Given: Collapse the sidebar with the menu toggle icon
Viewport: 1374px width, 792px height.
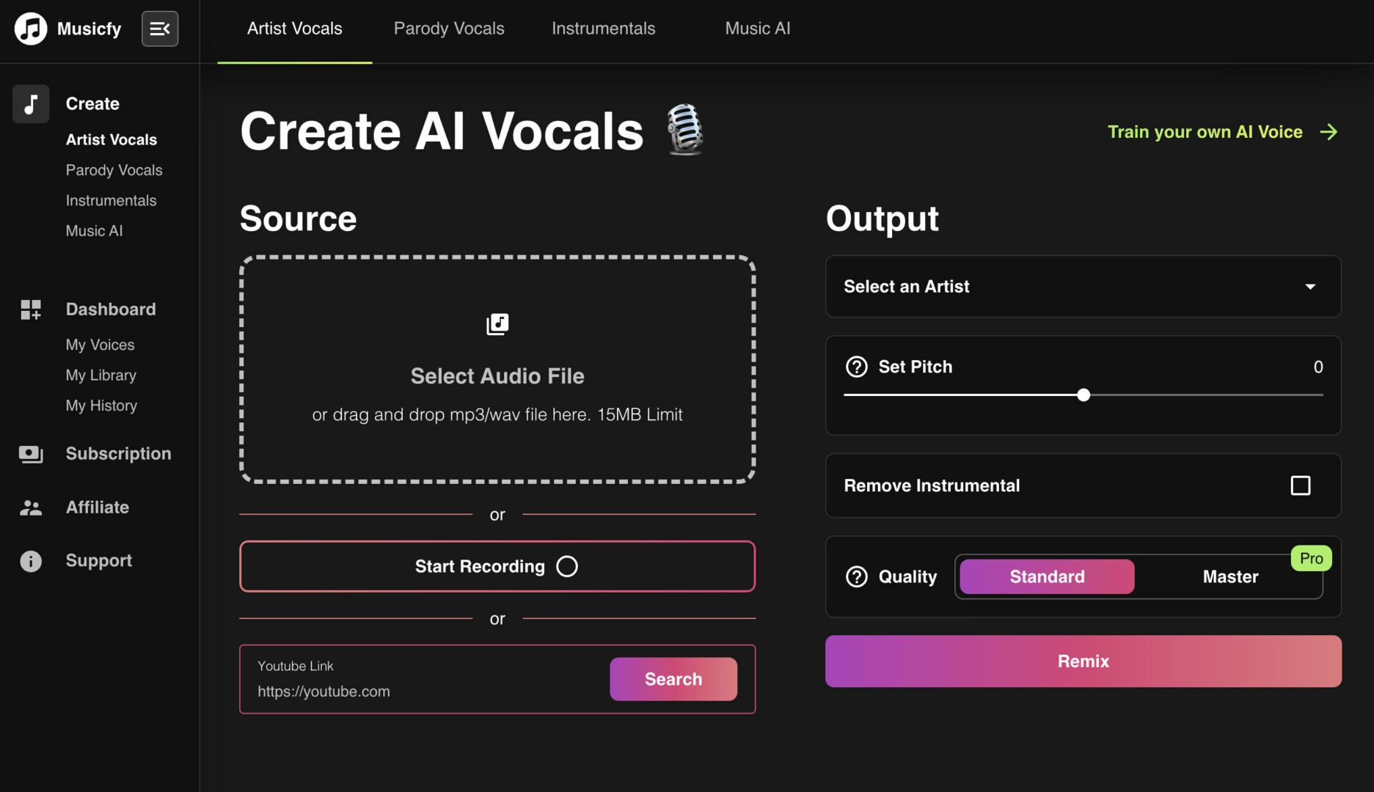Looking at the screenshot, I should 160,29.
